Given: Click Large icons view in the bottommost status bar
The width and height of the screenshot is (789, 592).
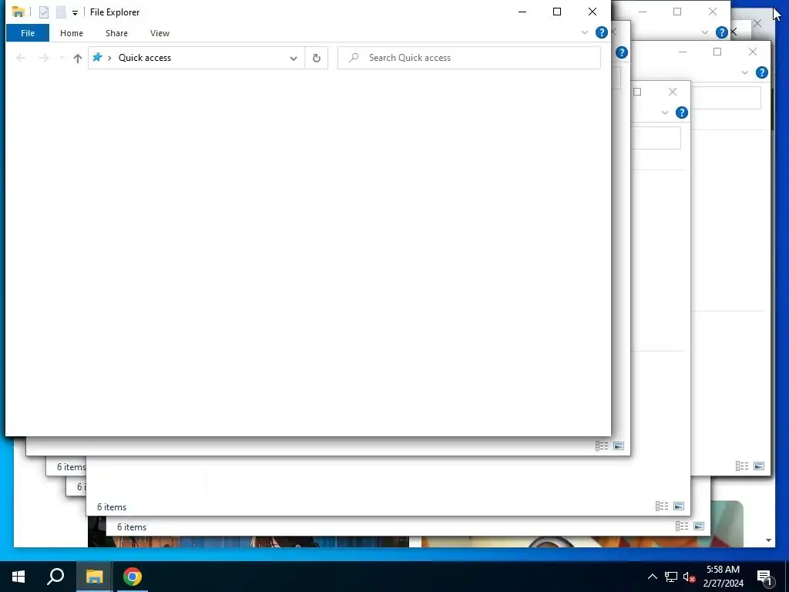Looking at the screenshot, I should click(699, 526).
